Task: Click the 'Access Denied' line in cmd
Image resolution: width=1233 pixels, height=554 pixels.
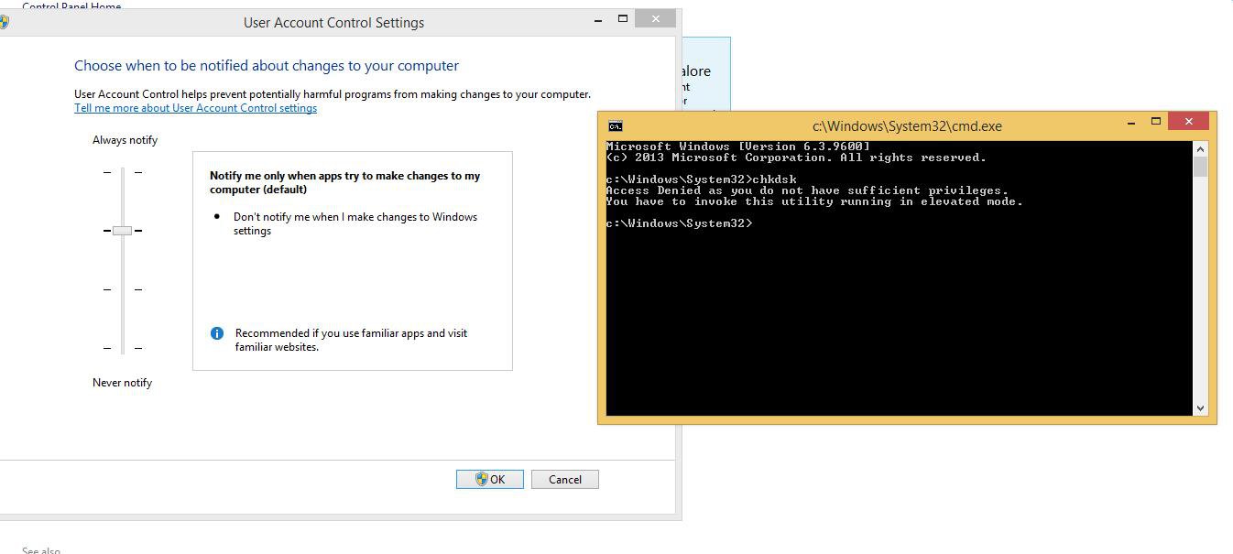Action: tap(807, 190)
